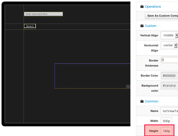Edit the Border thickness value
This screenshot has width=178, height=136.
click(x=169, y=60)
